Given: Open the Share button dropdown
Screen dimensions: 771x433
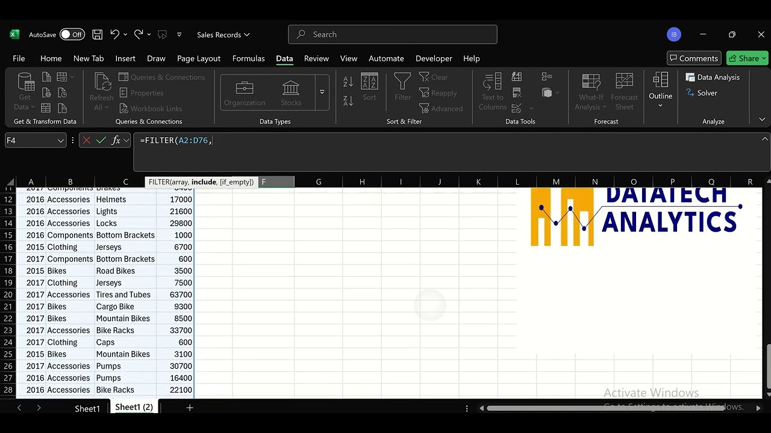Looking at the screenshot, I should tap(764, 58).
